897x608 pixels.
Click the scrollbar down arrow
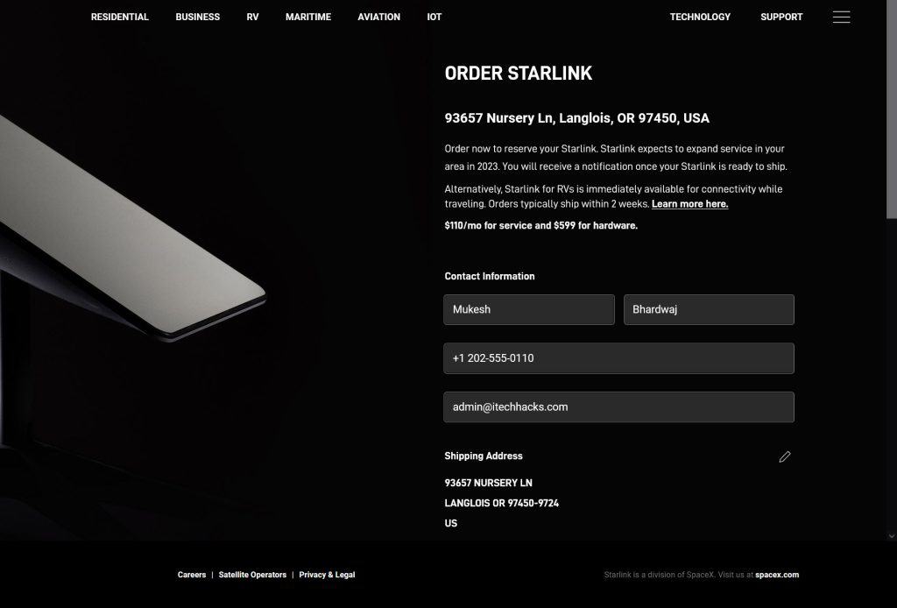892,535
